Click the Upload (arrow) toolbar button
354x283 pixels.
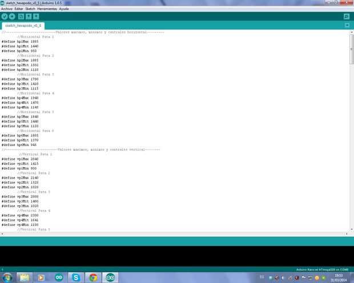12,17
